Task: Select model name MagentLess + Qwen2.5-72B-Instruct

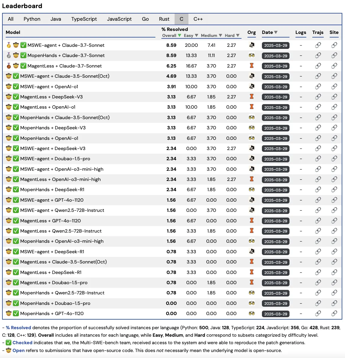Action: 61,231
